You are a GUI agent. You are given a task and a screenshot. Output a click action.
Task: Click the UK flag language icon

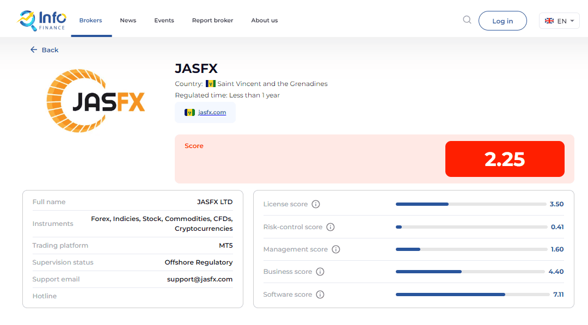click(549, 21)
